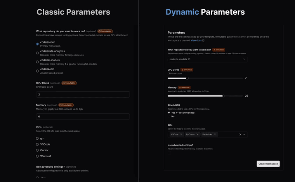The width and height of the screenshot is (295, 182).
Task: Click Immutable badge beside classic repository question
Action: pos(105,31)
